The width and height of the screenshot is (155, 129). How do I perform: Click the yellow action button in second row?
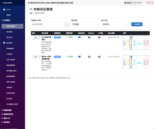coord(128,62)
